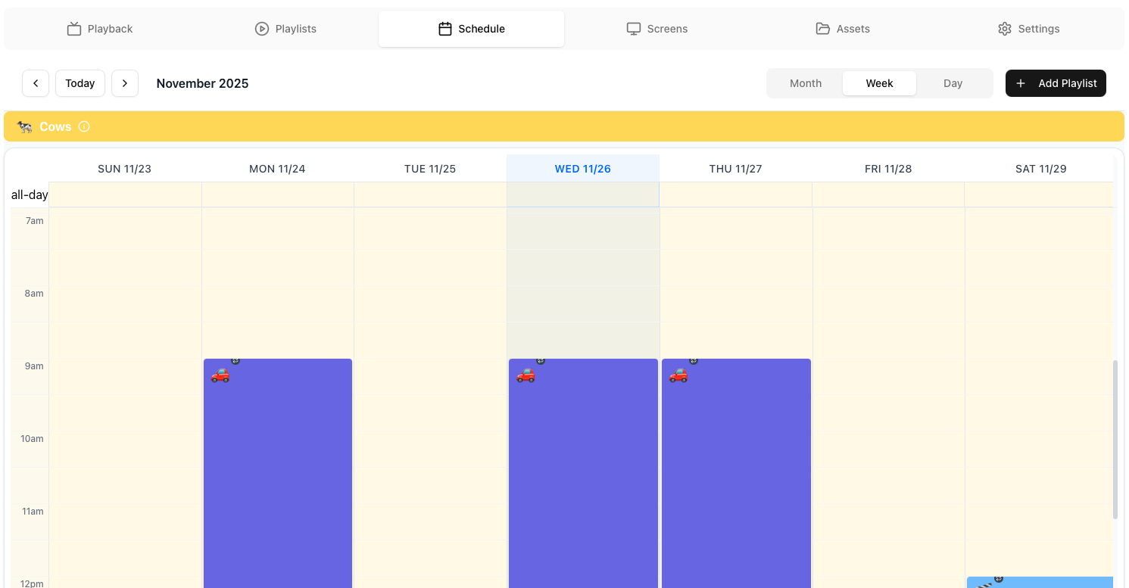Jump to Today in the calendar
1129x588 pixels.
(x=80, y=83)
